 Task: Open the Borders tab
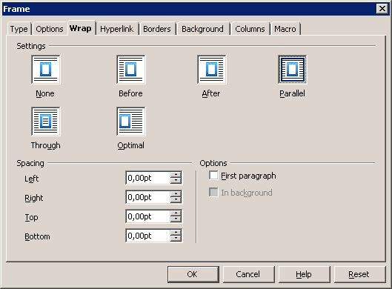157,29
